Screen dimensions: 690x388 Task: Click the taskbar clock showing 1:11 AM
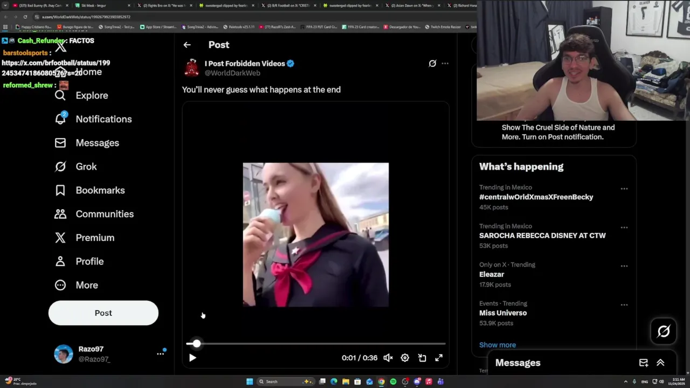click(x=677, y=382)
